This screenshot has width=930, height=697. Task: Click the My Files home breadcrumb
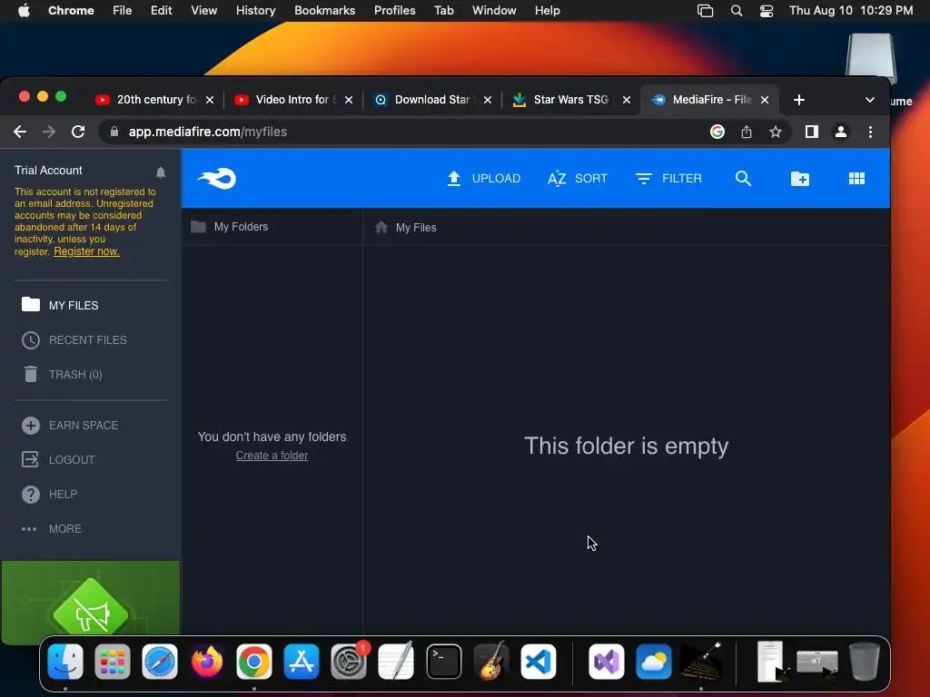point(406,227)
